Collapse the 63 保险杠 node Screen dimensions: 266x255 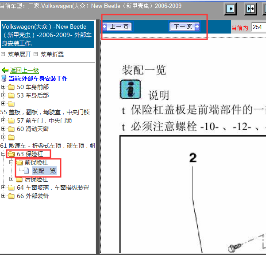pyautogui.click(x=3, y=154)
